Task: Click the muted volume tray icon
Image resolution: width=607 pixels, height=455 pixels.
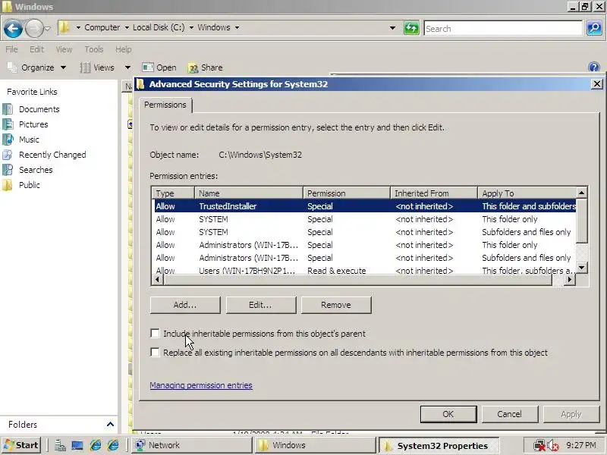Action: (552, 446)
